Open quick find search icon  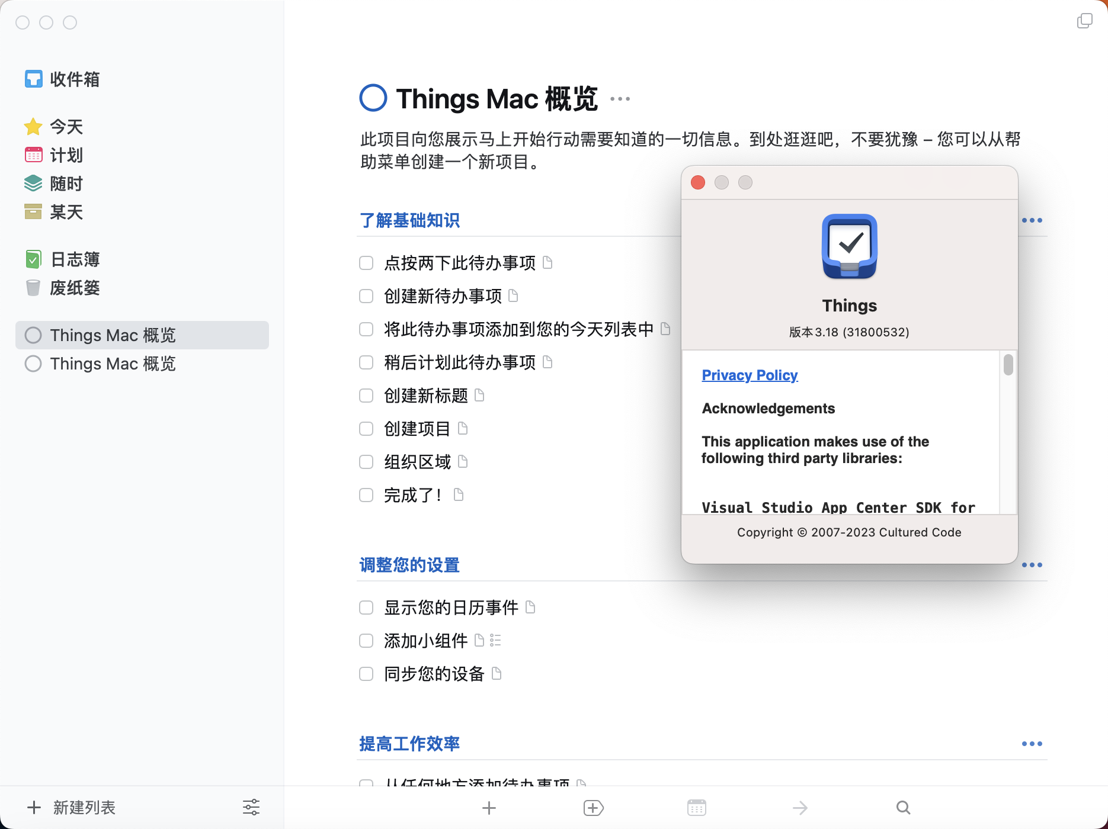[x=904, y=808]
